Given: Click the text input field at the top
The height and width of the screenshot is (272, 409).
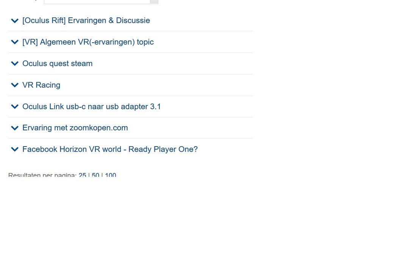Looking at the screenshot, I should tap(97, 2).
